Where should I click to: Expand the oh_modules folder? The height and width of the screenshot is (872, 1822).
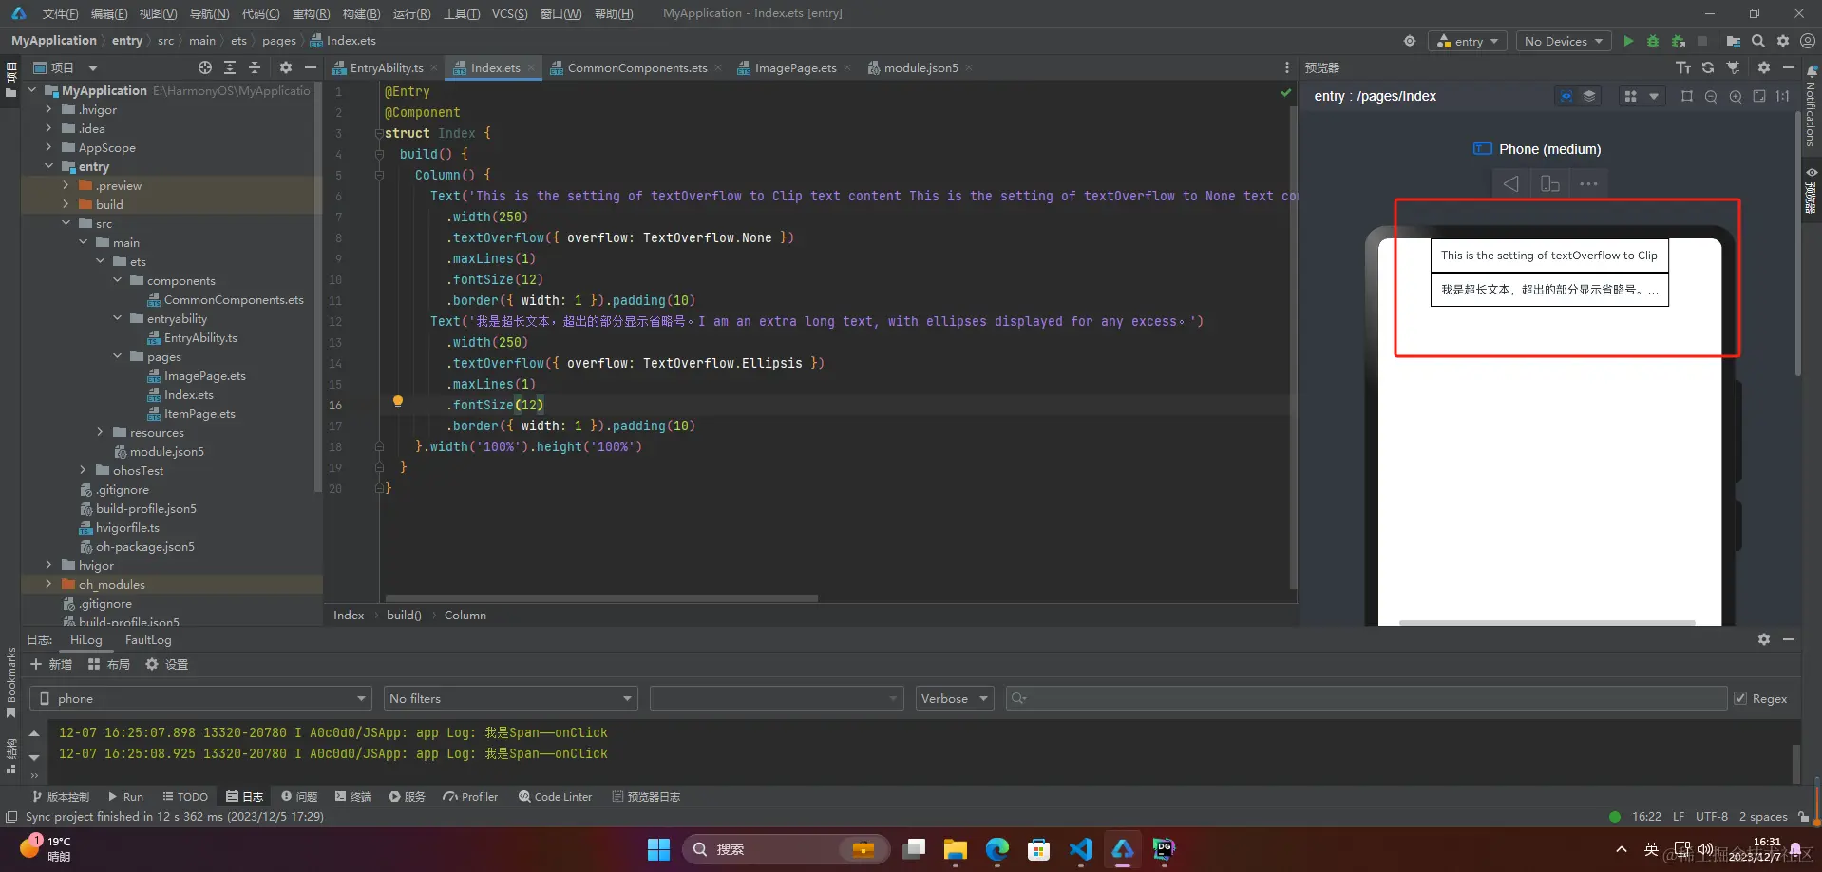[49, 584]
